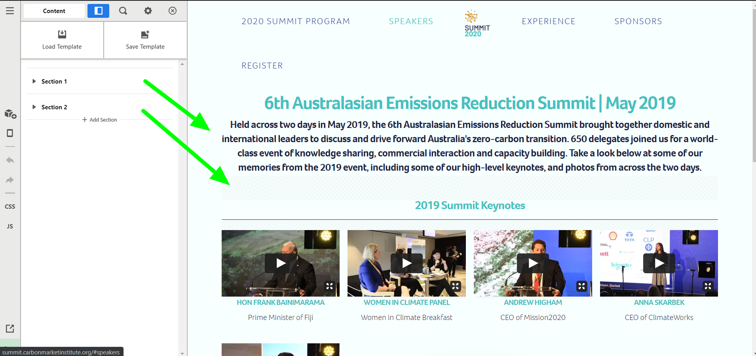Play the Andrew Higham video
This screenshot has width=756, height=356.
pyautogui.click(x=533, y=263)
